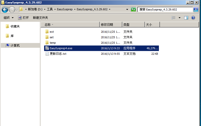Click the address bar folder icon
This screenshot has width=201, height=126.
pos(21,9)
